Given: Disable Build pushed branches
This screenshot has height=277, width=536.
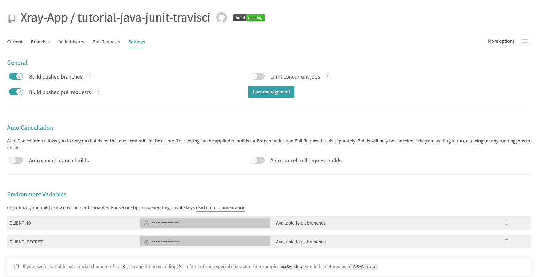Looking at the screenshot, I should coord(16,76).
